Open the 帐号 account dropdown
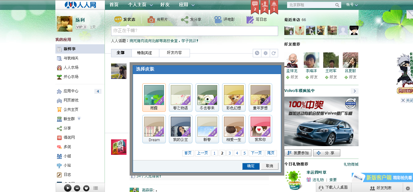413x192 pixels. click(x=352, y=5)
